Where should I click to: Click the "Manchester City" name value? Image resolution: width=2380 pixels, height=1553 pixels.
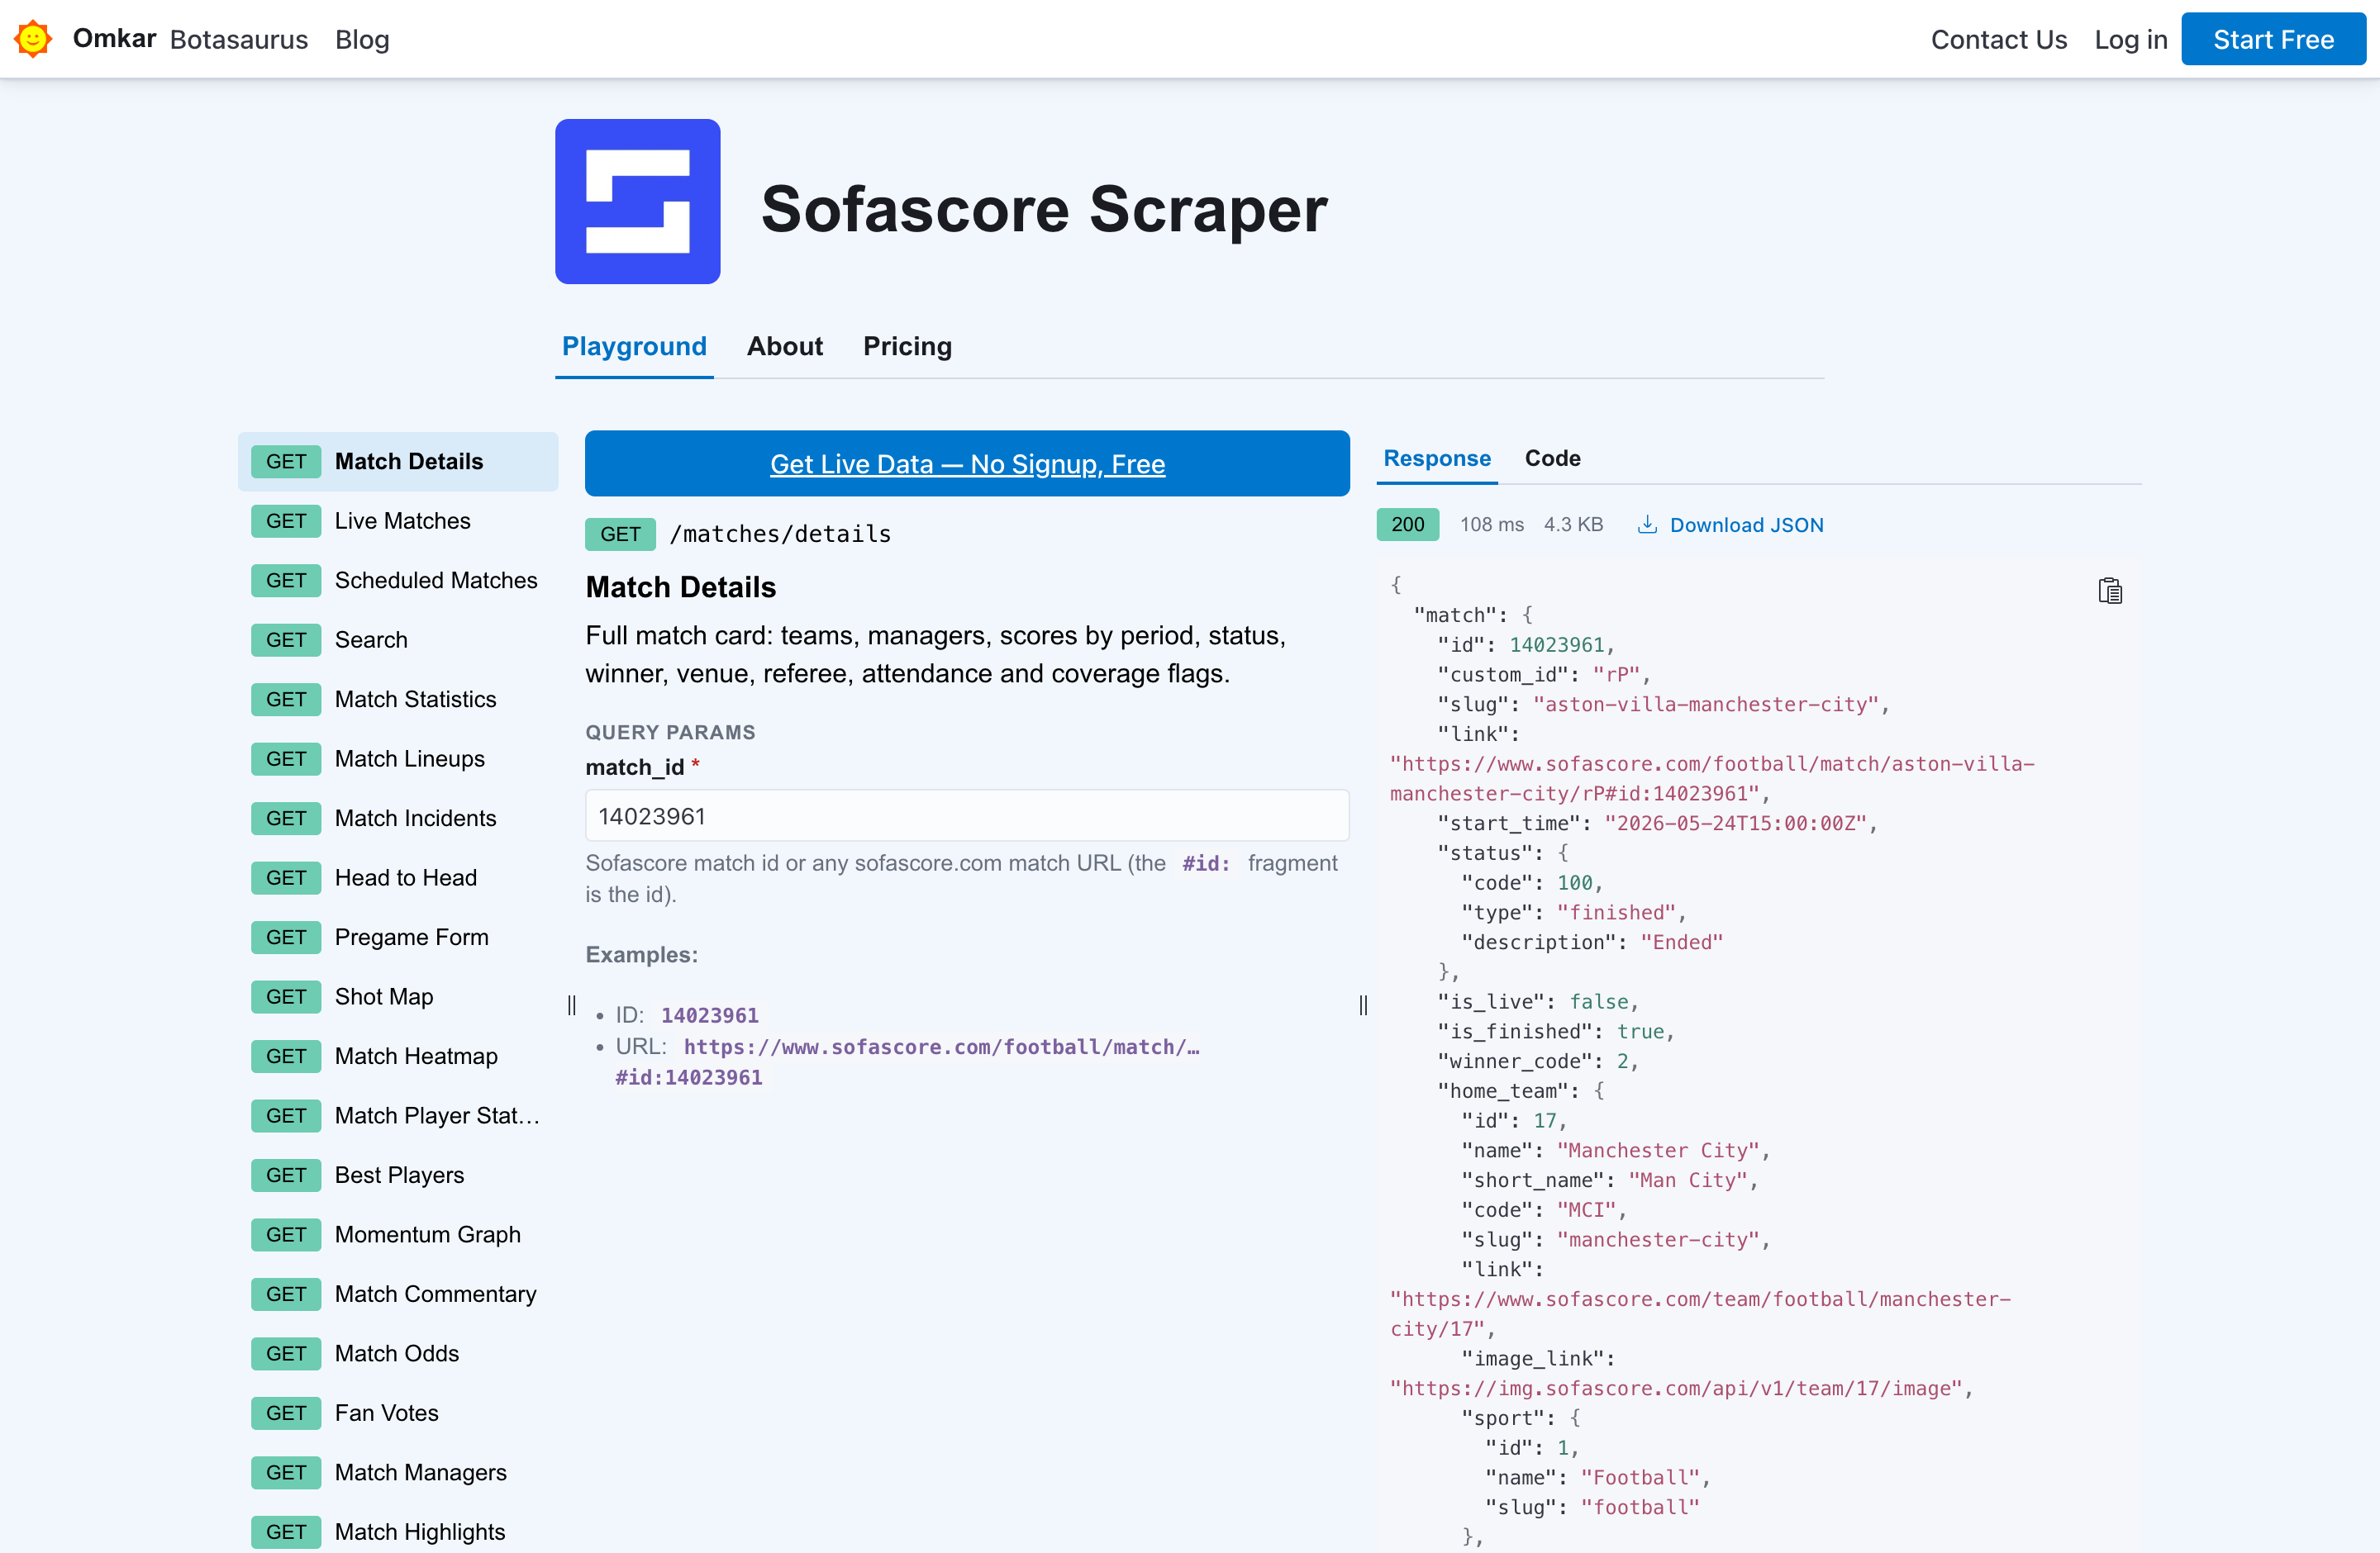point(1658,1150)
